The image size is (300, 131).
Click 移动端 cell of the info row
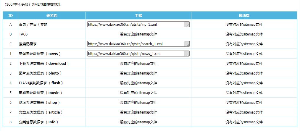click(x=244, y=122)
